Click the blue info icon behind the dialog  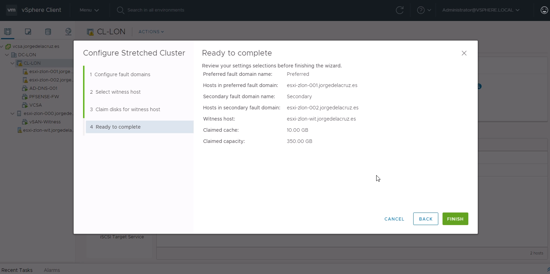480,86
